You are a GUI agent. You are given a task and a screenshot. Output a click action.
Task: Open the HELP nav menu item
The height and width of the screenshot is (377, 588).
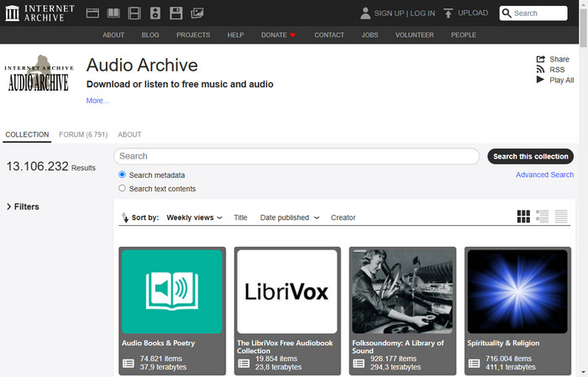coord(235,35)
